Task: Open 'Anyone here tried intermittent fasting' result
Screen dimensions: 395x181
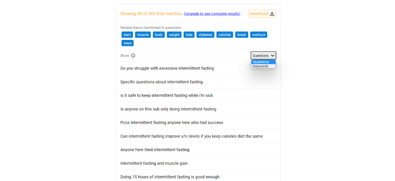Action: coord(198,150)
